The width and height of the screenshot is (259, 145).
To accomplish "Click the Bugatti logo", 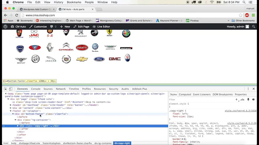I will click(82, 48).
